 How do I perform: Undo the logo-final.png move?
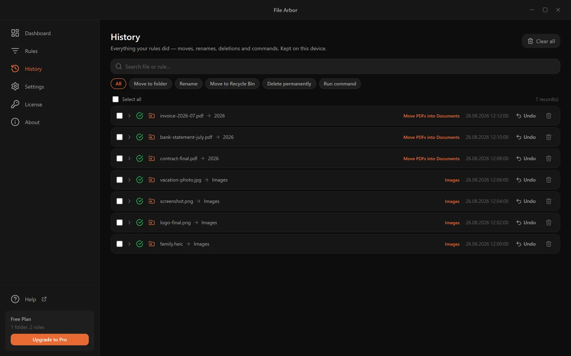pos(526,222)
